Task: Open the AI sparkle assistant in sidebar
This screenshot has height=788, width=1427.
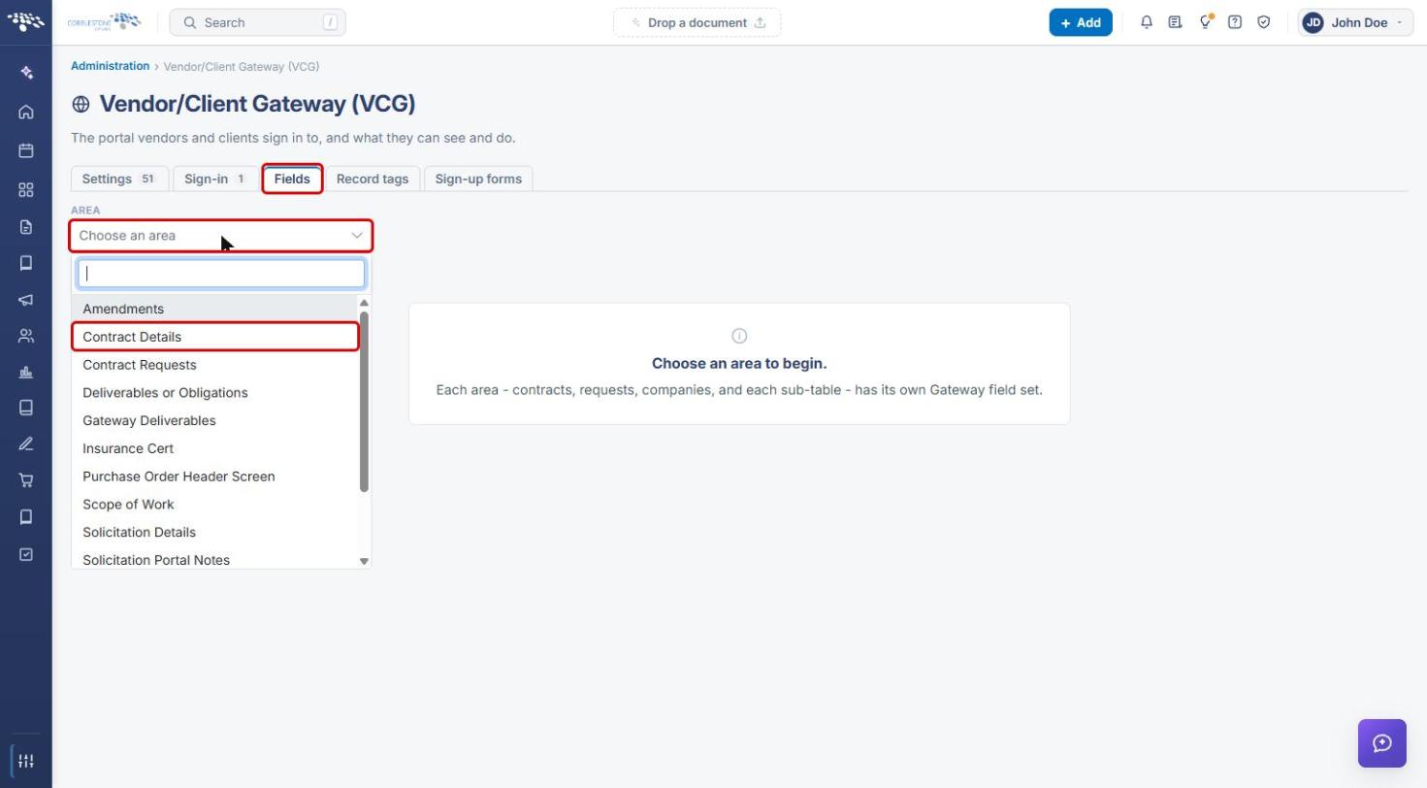Action: [x=26, y=73]
